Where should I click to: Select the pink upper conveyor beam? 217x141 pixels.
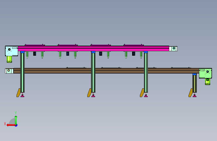93,49
